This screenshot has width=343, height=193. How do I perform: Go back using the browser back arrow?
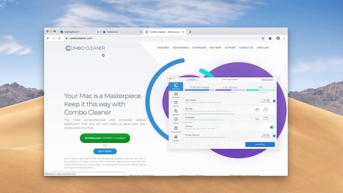tap(48, 38)
